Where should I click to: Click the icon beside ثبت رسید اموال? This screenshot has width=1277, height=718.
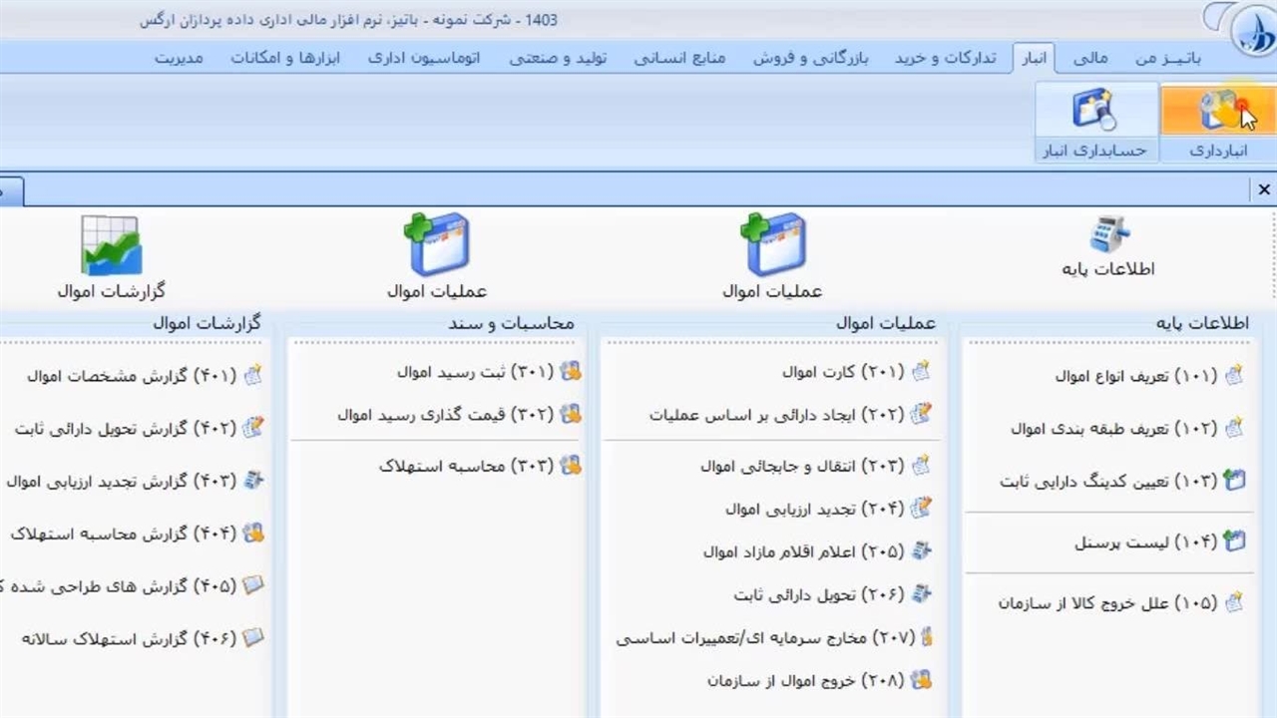coord(570,372)
